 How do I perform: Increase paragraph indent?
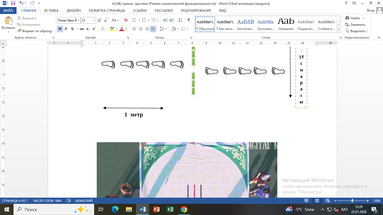(172, 20)
